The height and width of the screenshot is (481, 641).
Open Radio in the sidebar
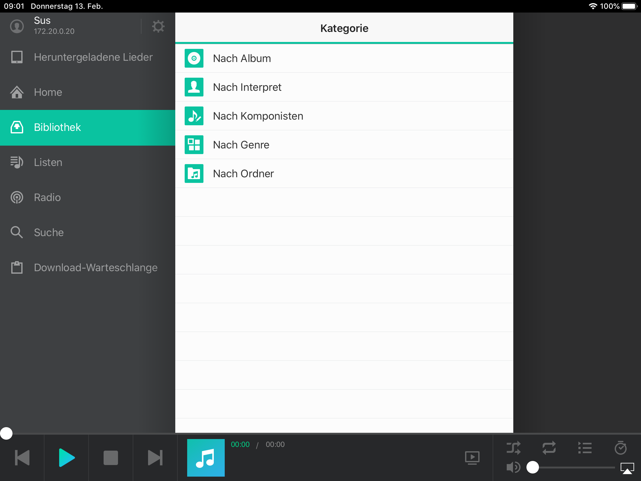47,197
